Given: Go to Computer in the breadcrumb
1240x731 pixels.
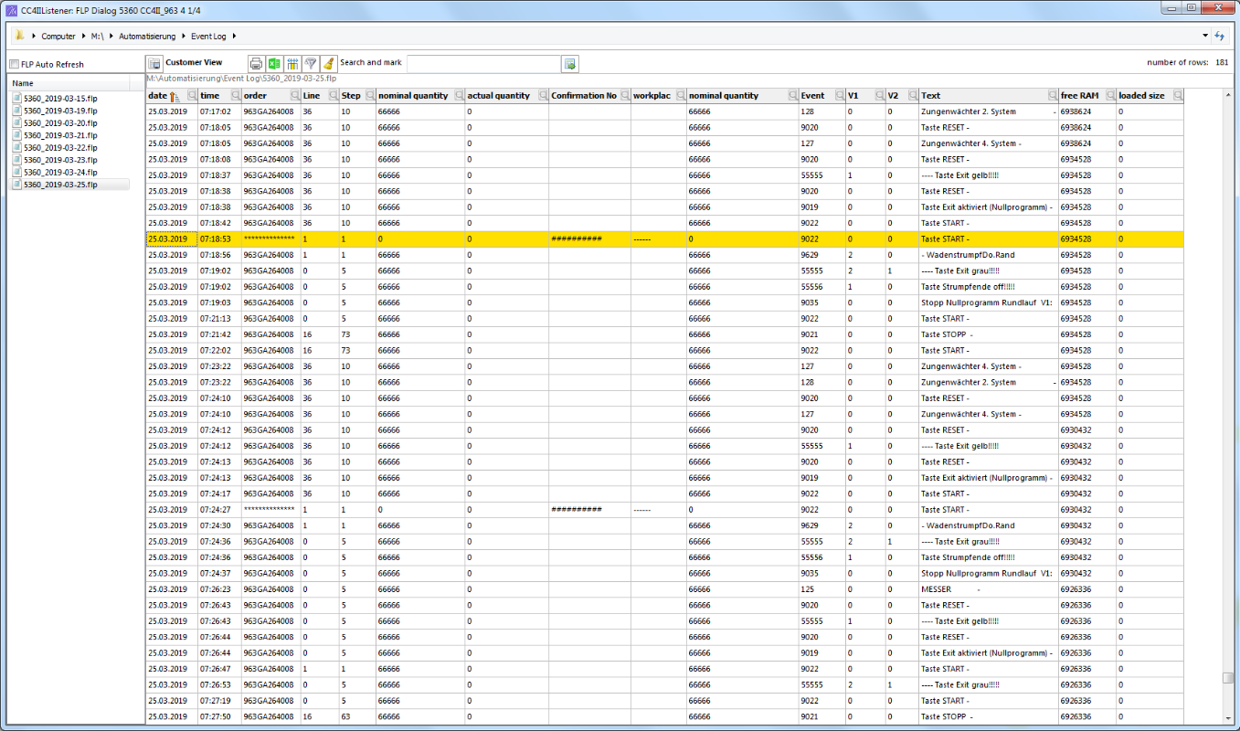Looking at the screenshot, I should click(x=58, y=37).
